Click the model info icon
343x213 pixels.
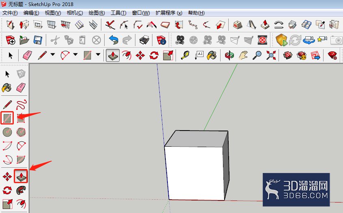coord(161,40)
